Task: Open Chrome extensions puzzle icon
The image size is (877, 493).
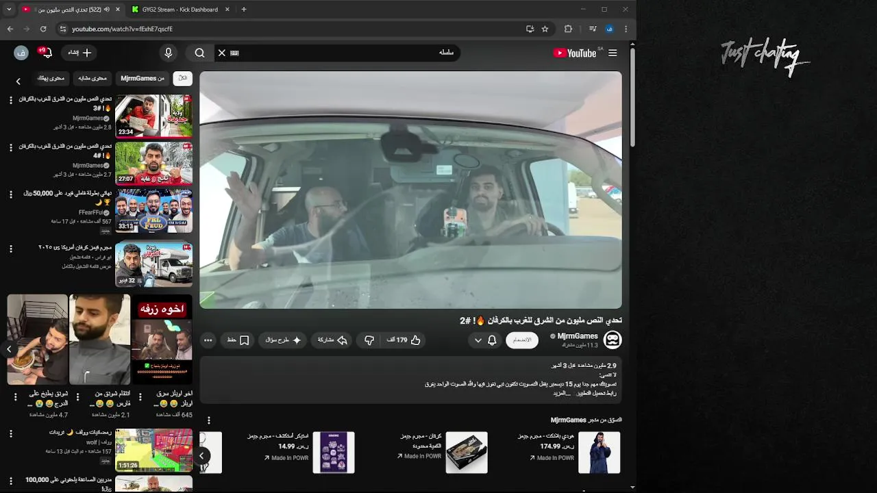Action: click(x=568, y=29)
